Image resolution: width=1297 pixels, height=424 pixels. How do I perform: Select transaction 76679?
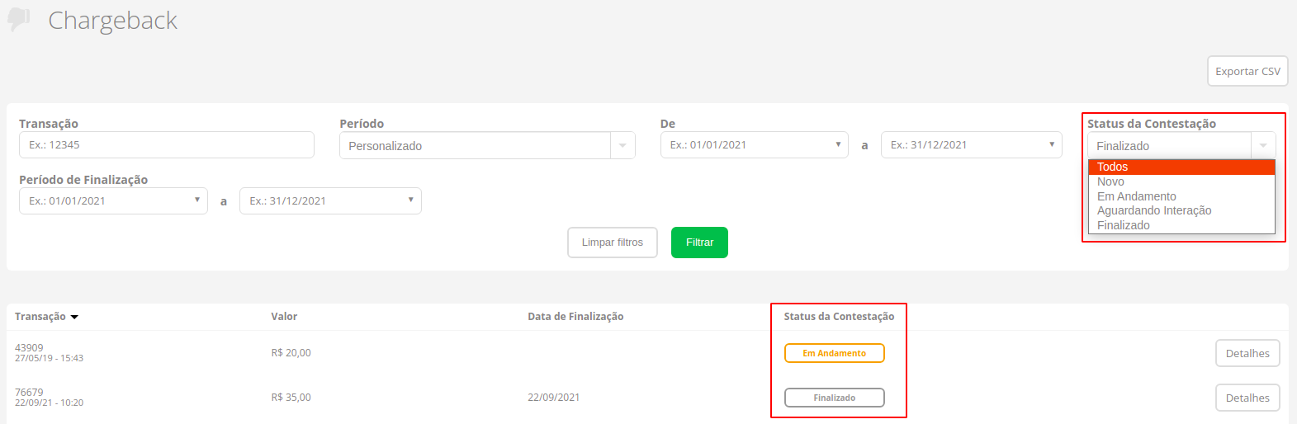tap(29, 392)
